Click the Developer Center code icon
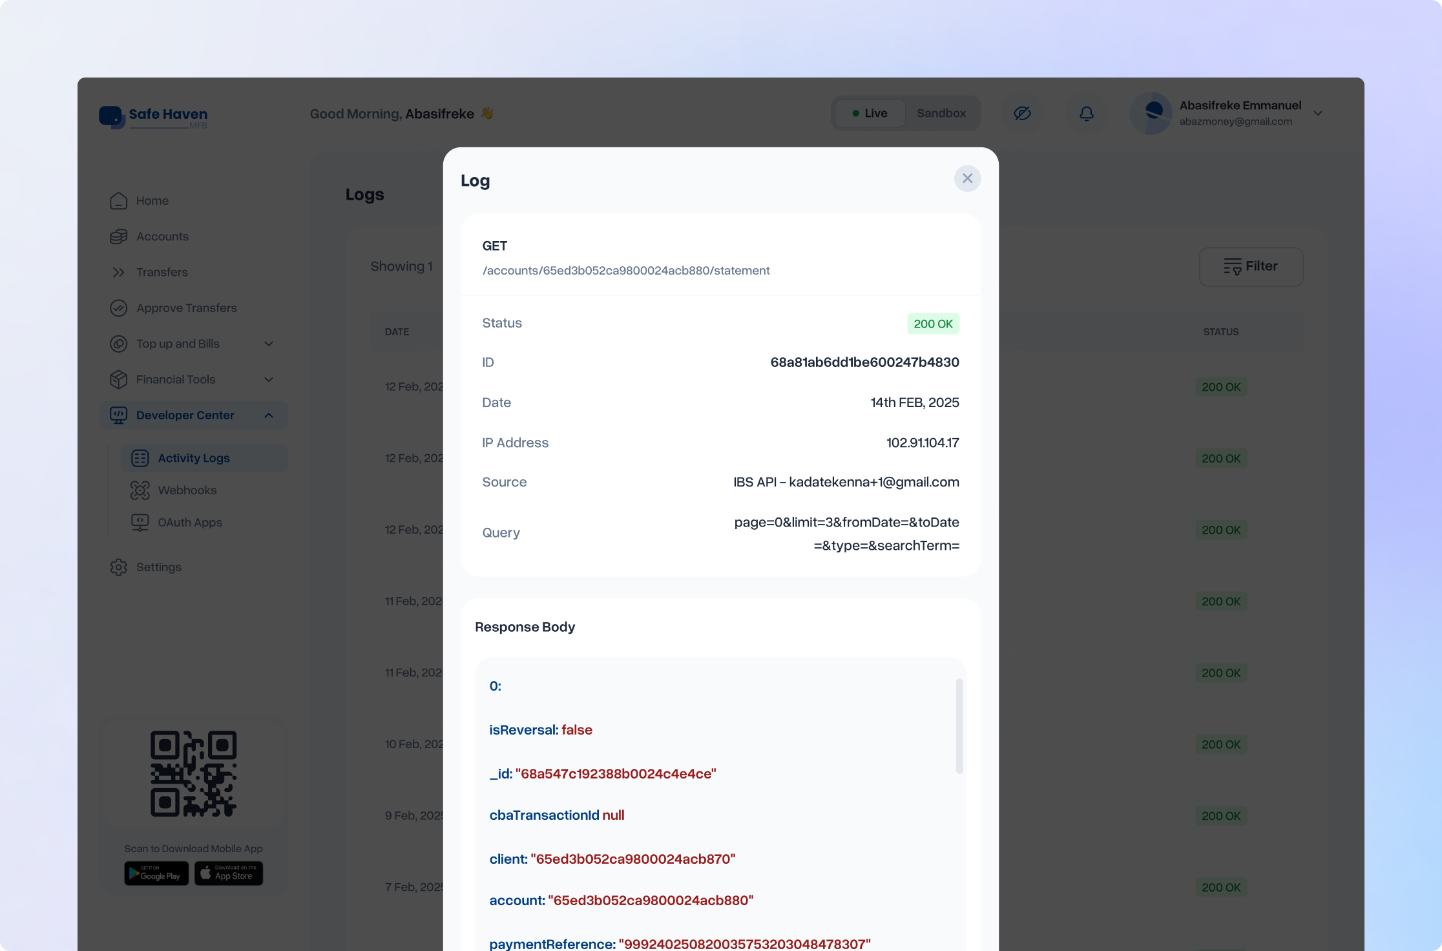 (x=119, y=415)
